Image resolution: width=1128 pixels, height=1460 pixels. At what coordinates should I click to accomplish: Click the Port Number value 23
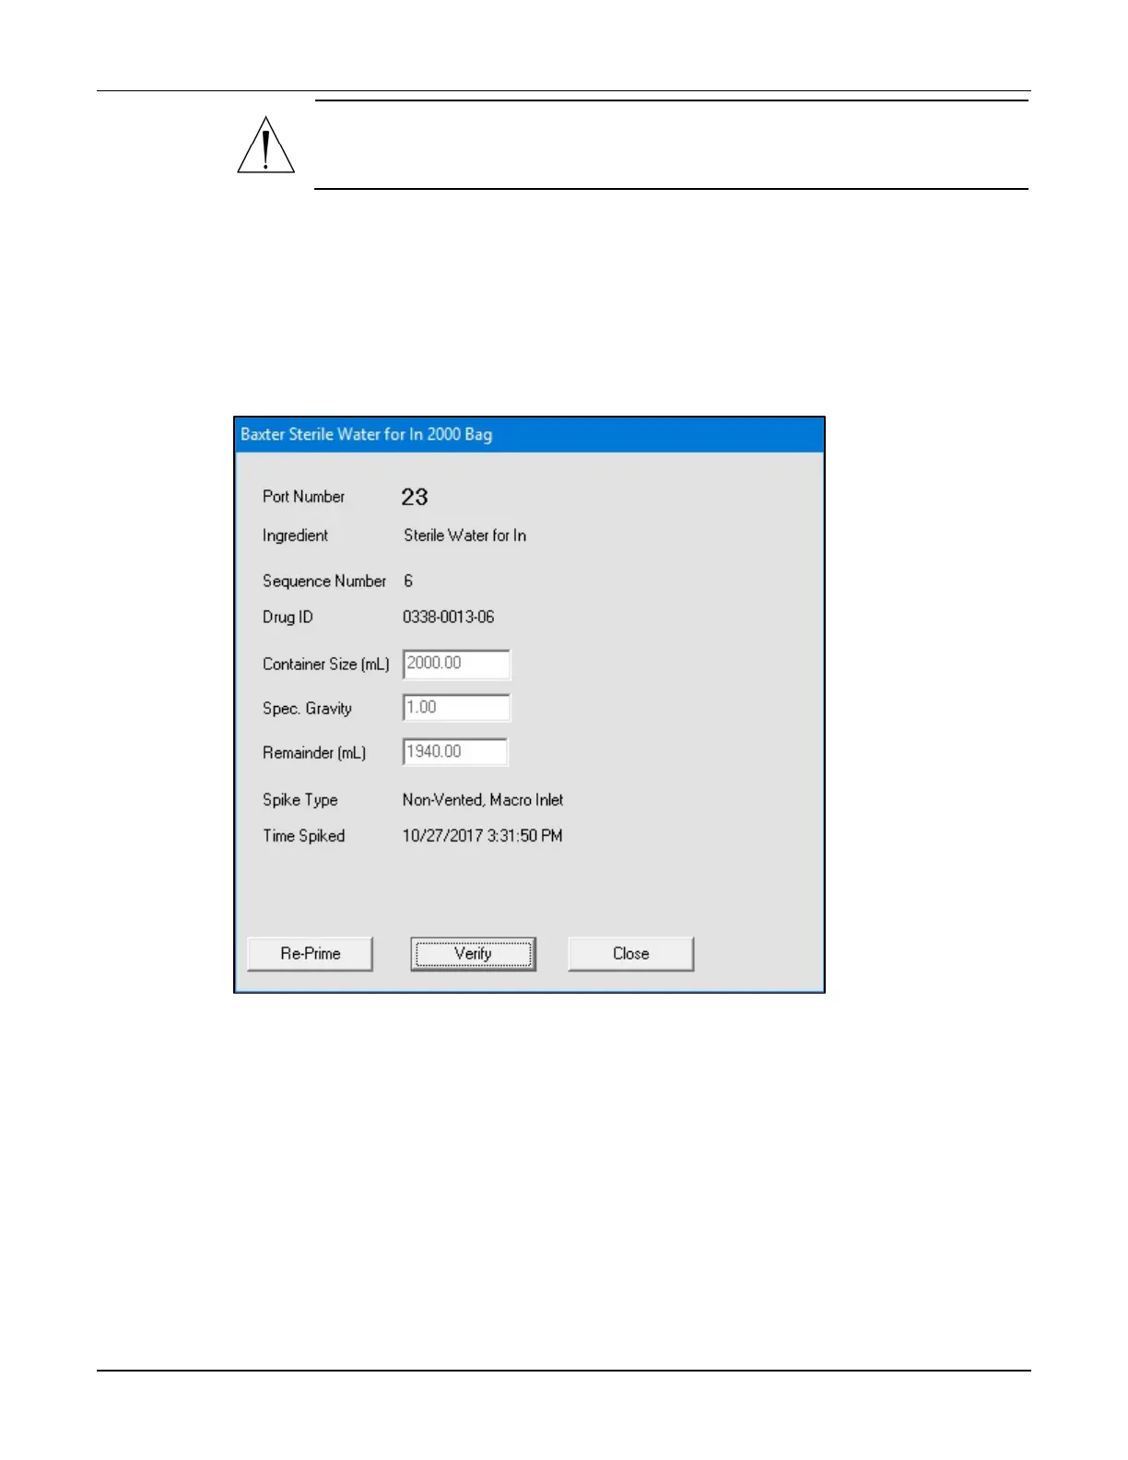tap(415, 497)
